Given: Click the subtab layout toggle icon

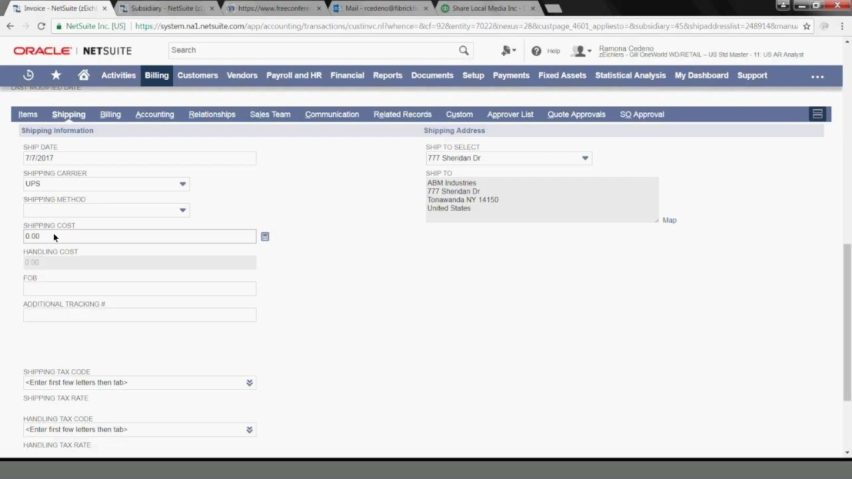Looking at the screenshot, I should [817, 114].
